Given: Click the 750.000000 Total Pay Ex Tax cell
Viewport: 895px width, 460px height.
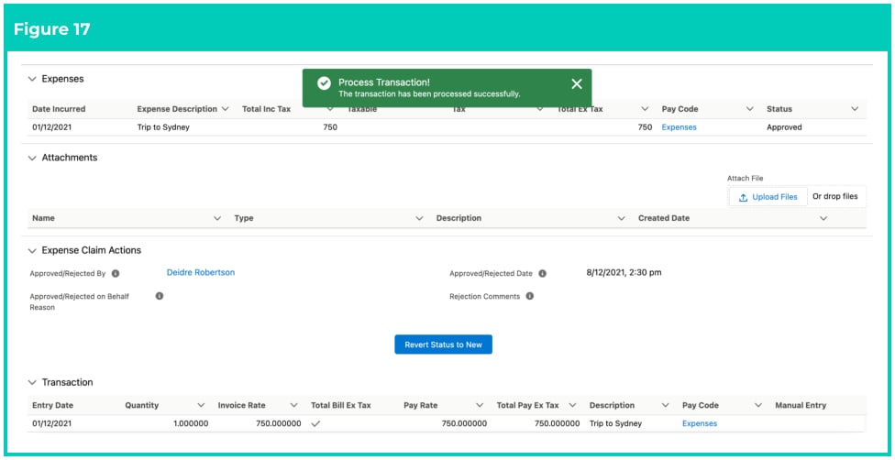Looking at the screenshot, I should click(x=558, y=424).
